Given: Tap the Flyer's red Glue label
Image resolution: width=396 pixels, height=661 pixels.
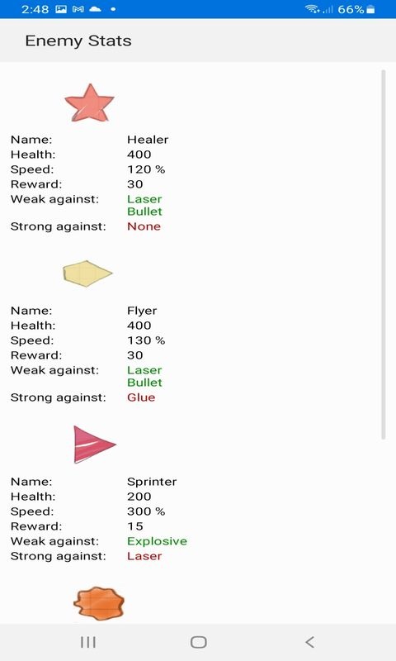Looking at the screenshot, I should [141, 397].
